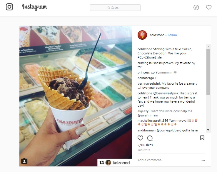Click the comments scrollbar up arrow
This screenshot has height=172, width=217.
pos(208,47)
